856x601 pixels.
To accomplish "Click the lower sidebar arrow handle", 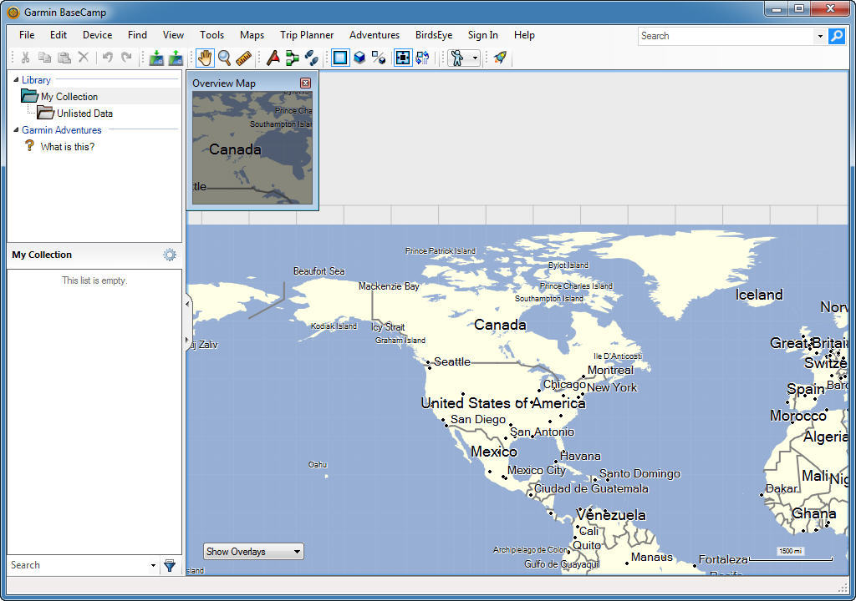I will coord(188,341).
